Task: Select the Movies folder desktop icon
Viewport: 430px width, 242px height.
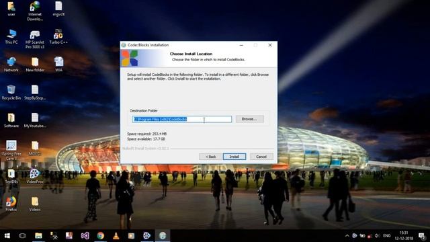Action: (35, 149)
